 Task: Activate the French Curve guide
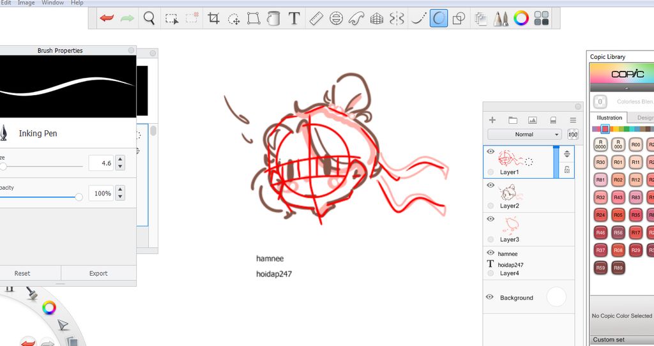pos(356,19)
